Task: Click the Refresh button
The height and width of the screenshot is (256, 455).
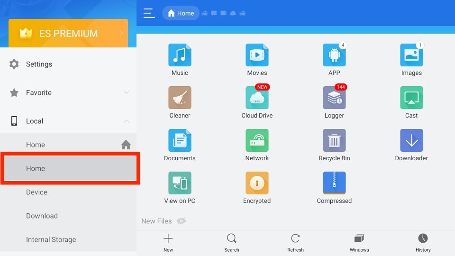Action: coord(295,242)
